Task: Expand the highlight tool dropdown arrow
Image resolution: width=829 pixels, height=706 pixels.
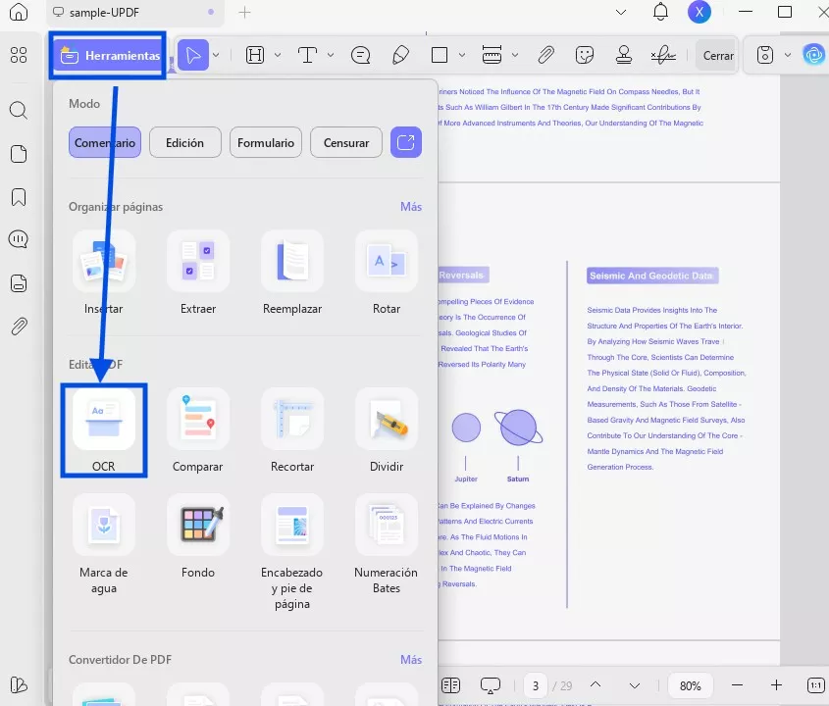Action: (278, 55)
